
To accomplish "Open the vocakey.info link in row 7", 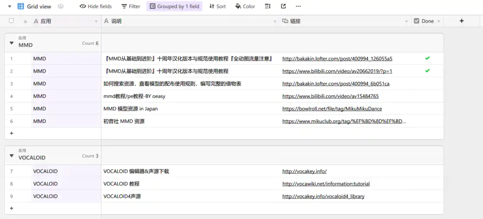I will [x=304, y=171].
